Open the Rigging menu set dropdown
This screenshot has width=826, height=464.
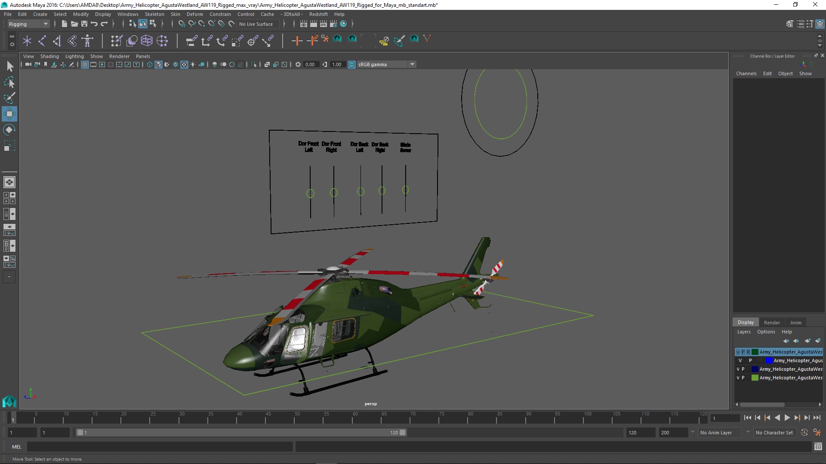click(x=28, y=24)
